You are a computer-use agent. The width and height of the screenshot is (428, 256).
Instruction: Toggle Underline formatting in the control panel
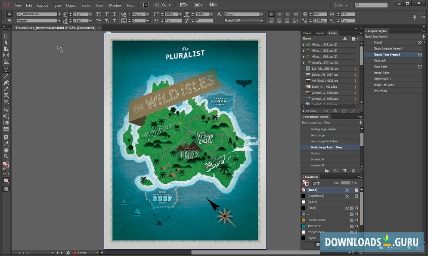click(114, 14)
